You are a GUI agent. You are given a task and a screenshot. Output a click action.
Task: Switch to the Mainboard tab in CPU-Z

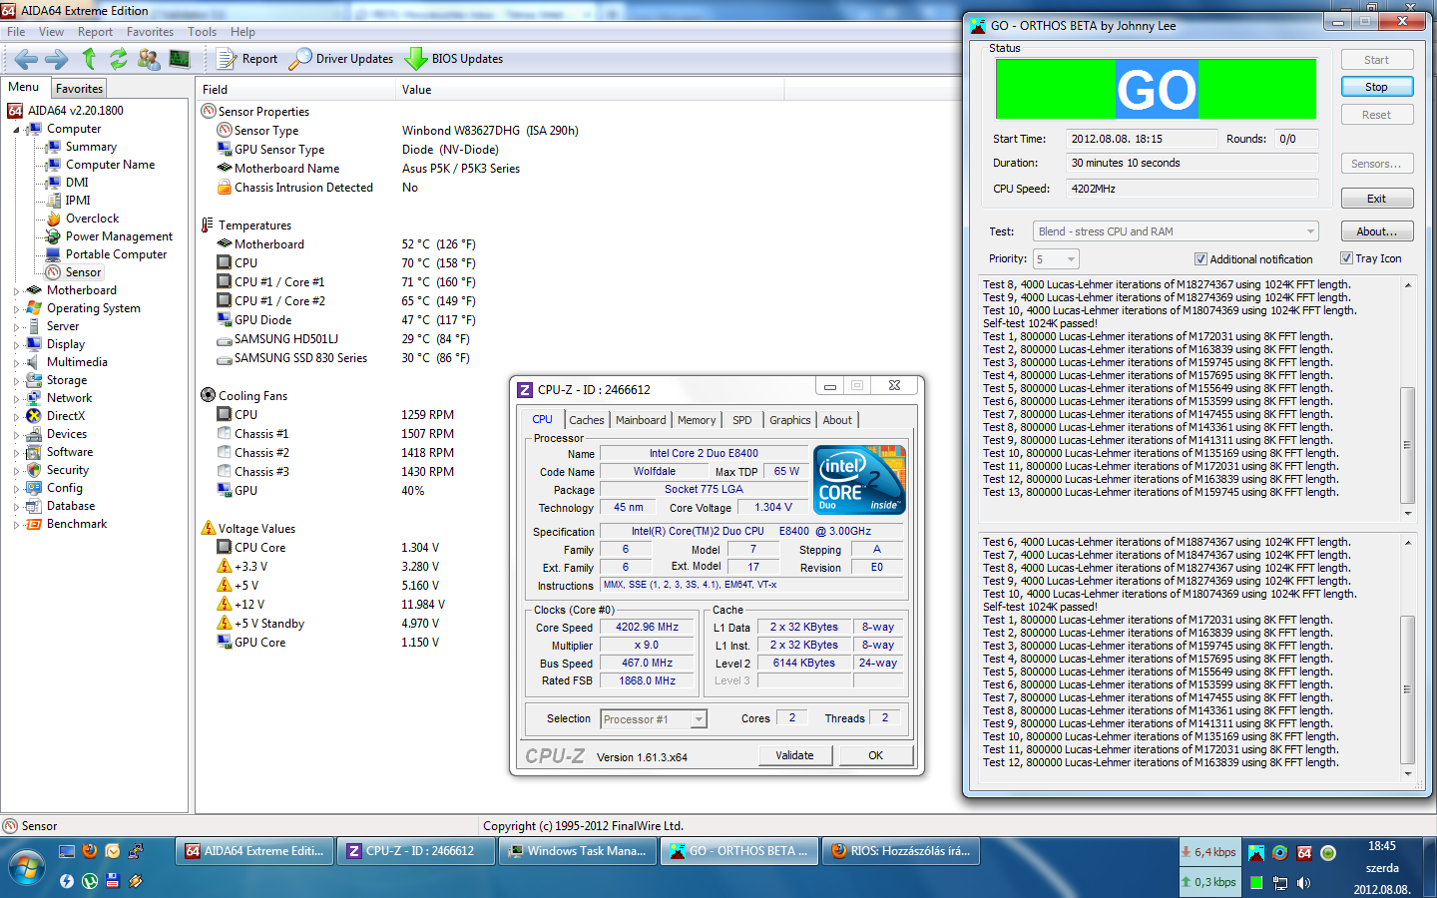[641, 420]
